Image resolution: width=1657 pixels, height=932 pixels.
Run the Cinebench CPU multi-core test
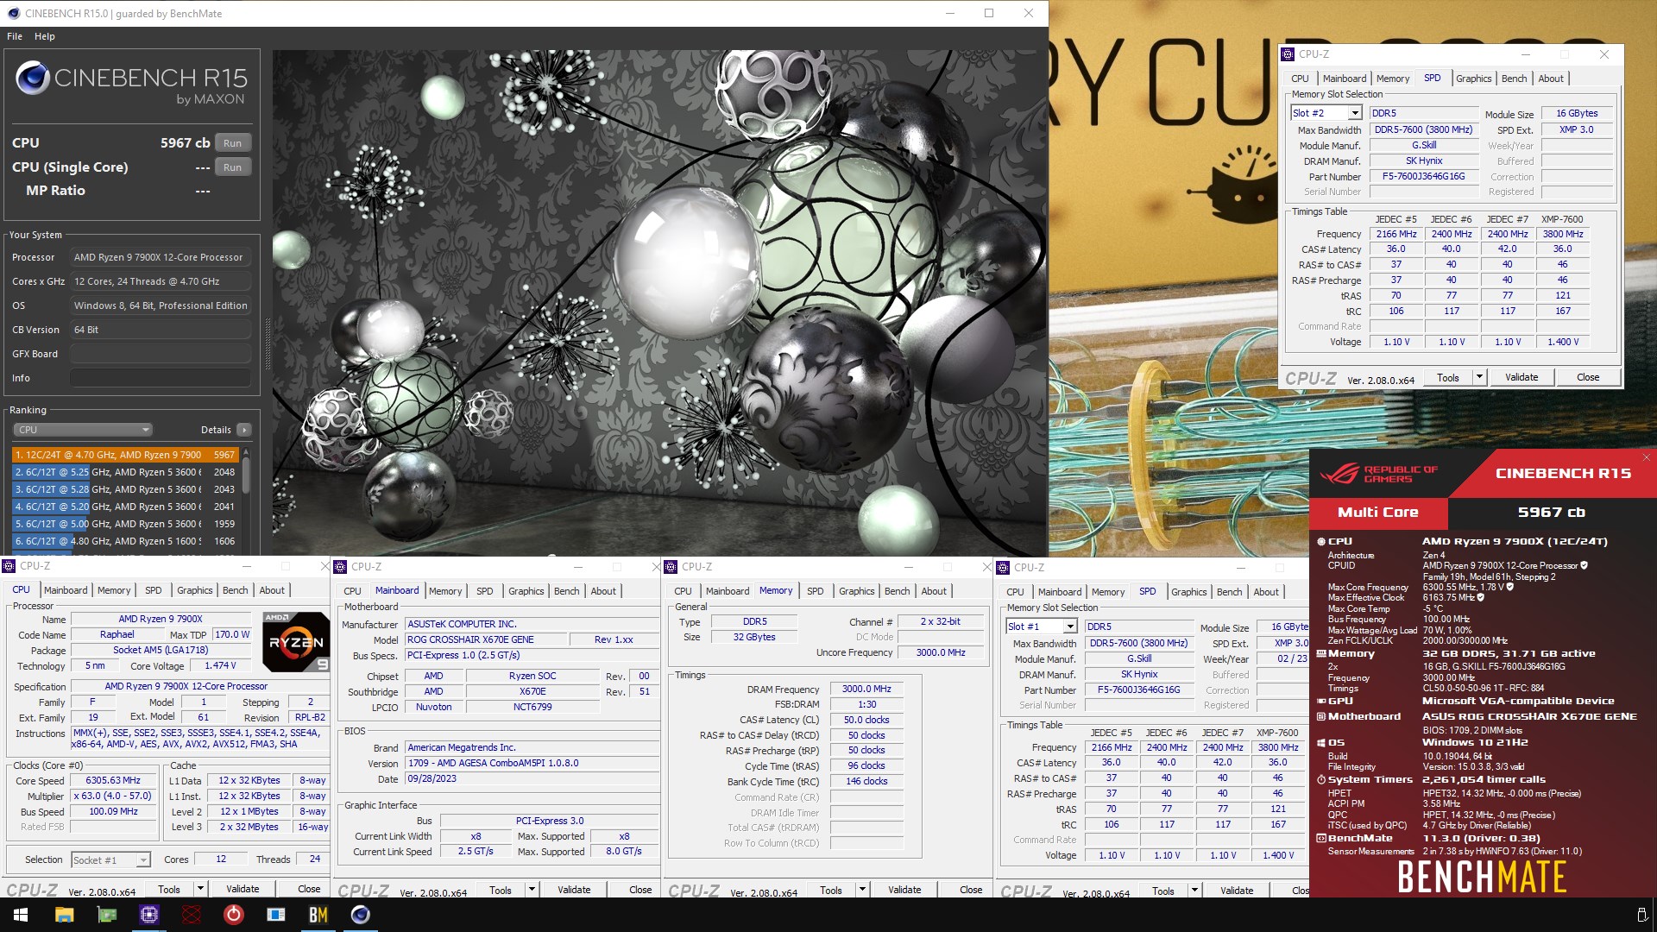[232, 143]
